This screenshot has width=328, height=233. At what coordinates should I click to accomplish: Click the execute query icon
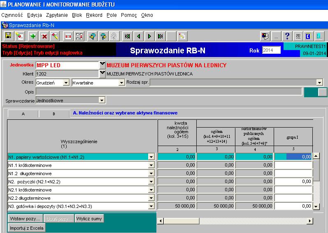103,36
